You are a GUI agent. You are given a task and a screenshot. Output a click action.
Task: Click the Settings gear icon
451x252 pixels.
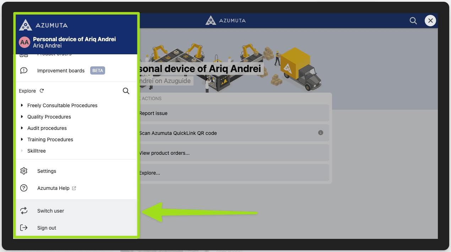(x=24, y=171)
